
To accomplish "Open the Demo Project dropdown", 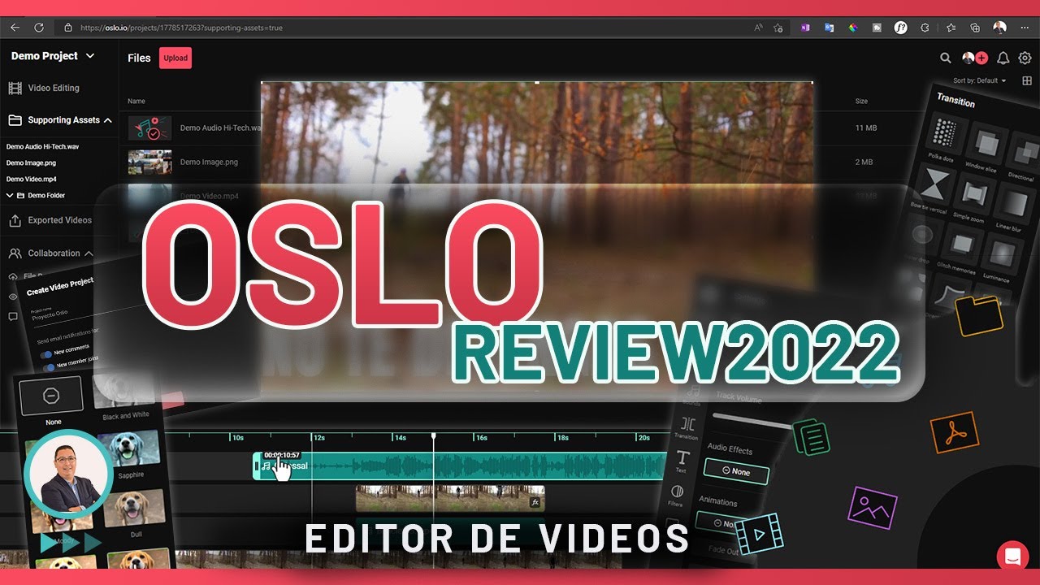I will 53,56.
